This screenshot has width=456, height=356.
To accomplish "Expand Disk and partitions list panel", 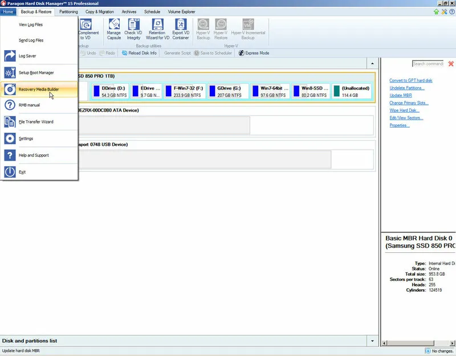I will 373,341.
